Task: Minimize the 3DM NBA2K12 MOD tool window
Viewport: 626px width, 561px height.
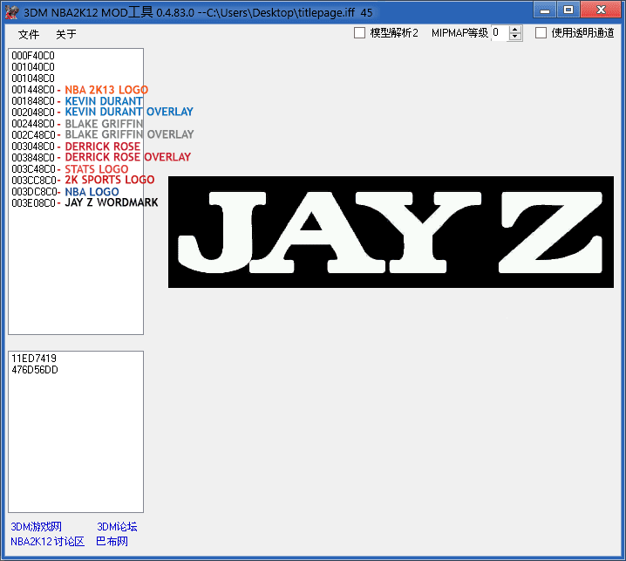Action: [x=545, y=10]
